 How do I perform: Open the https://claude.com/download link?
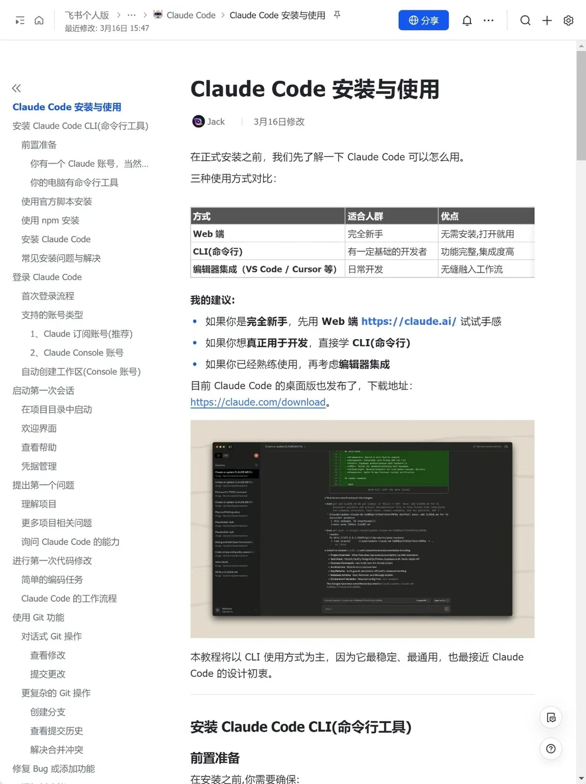[258, 402]
